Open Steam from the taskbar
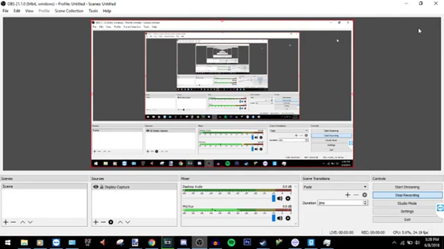Screen dimensions: 444x249 click(x=263, y=243)
